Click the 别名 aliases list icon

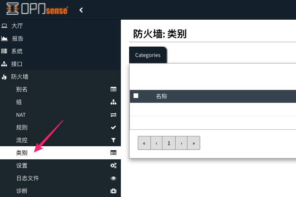113,89
